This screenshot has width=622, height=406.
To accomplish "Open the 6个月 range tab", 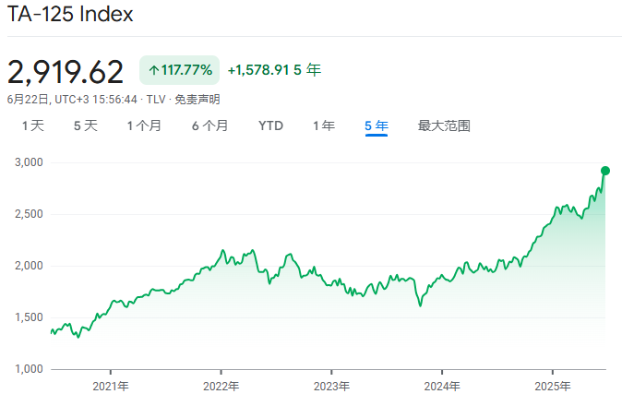I will coord(210,125).
